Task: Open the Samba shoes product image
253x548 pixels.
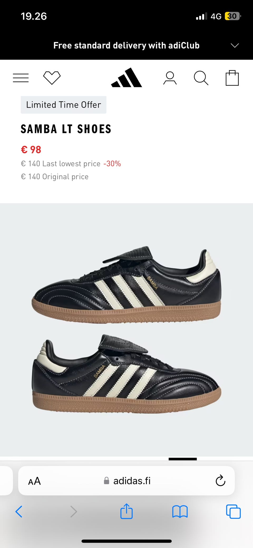Action: [x=126, y=330]
